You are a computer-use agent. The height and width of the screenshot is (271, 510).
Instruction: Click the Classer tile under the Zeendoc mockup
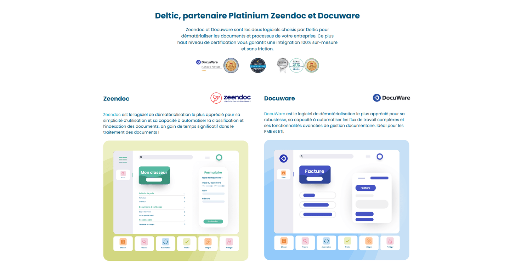(123, 243)
